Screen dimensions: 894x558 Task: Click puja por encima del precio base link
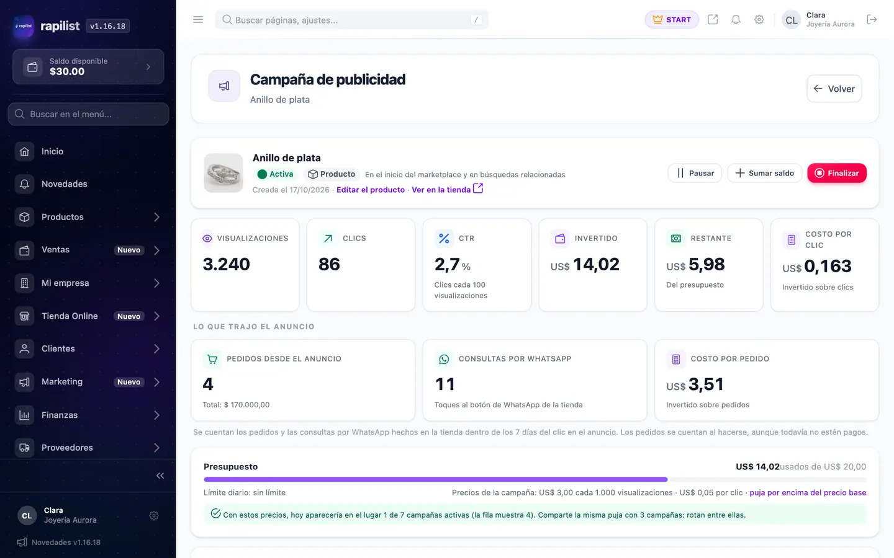coord(808,493)
